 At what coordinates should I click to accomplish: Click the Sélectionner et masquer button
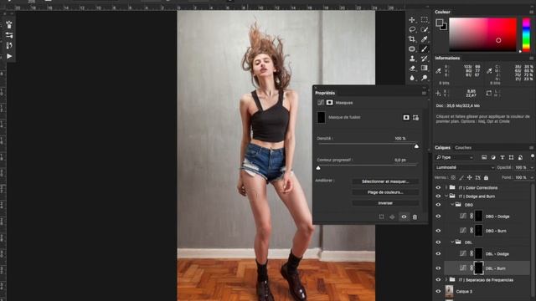pos(385,181)
